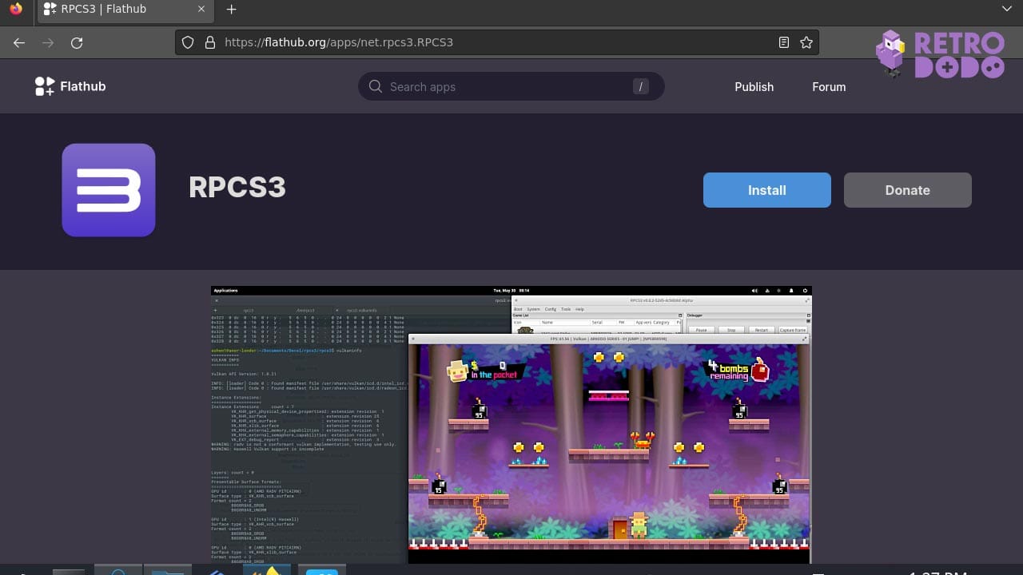This screenshot has height=575, width=1023.
Task: Open the Flathub home logo
Action: [x=70, y=86]
